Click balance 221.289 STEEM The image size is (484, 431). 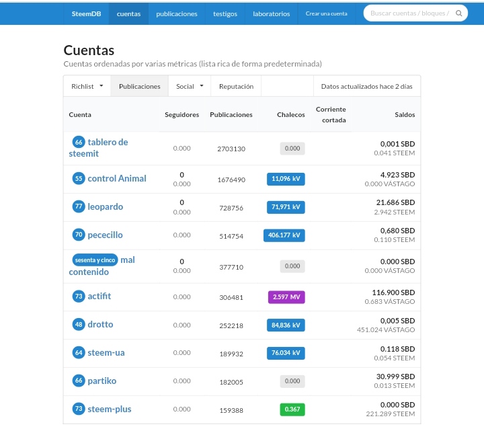coord(391,414)
